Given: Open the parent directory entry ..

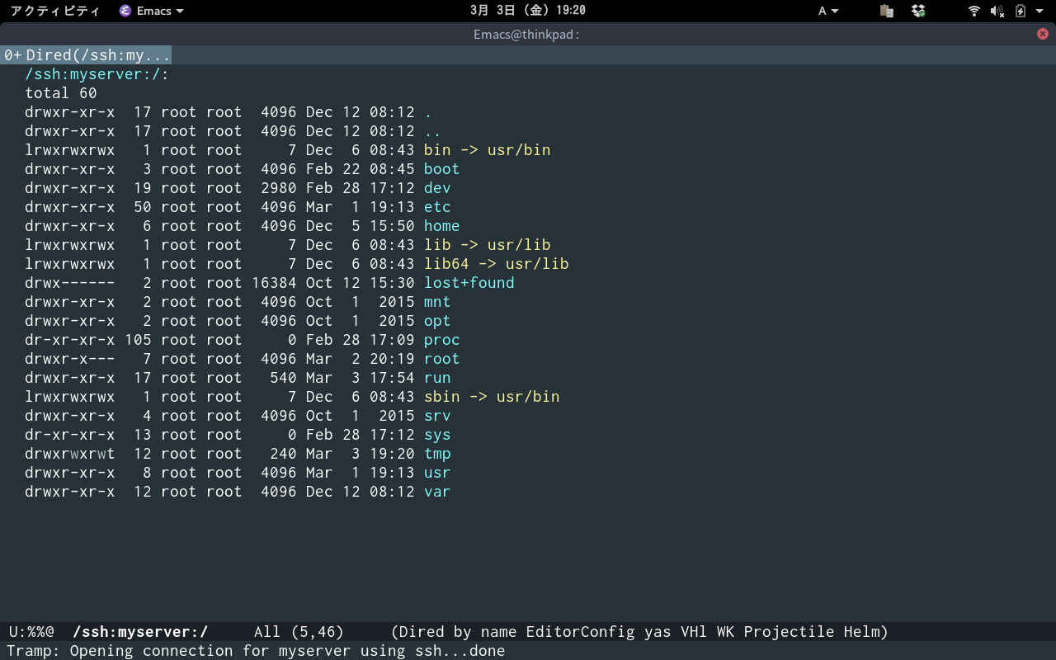Looking at the screenshot, I should (x=432, y=131).
